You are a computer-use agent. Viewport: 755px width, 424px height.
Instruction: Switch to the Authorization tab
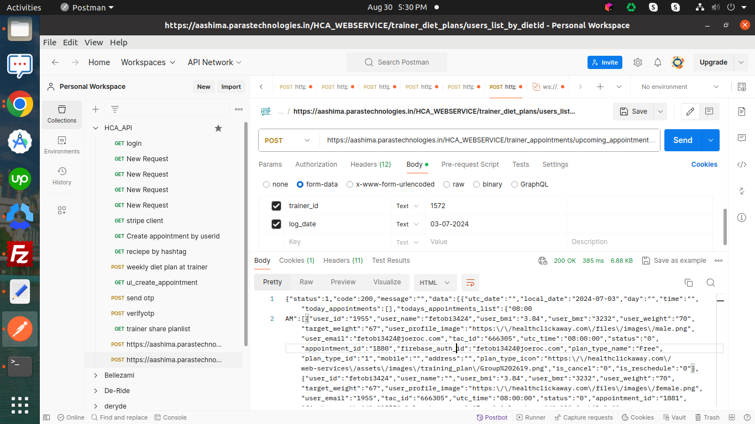(x=316, y=165)
